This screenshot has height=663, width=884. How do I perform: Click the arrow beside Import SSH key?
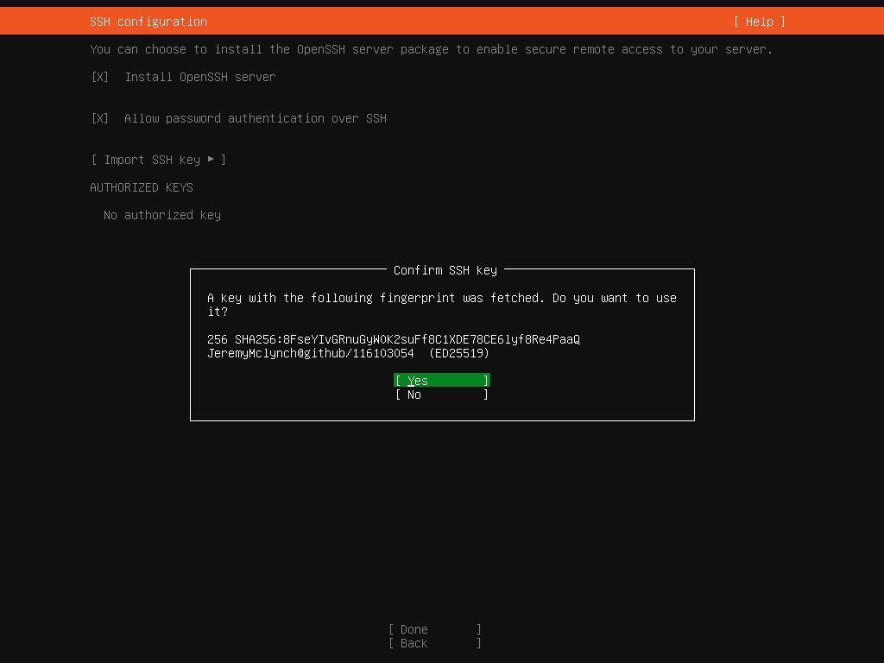(x=211, y=160)
